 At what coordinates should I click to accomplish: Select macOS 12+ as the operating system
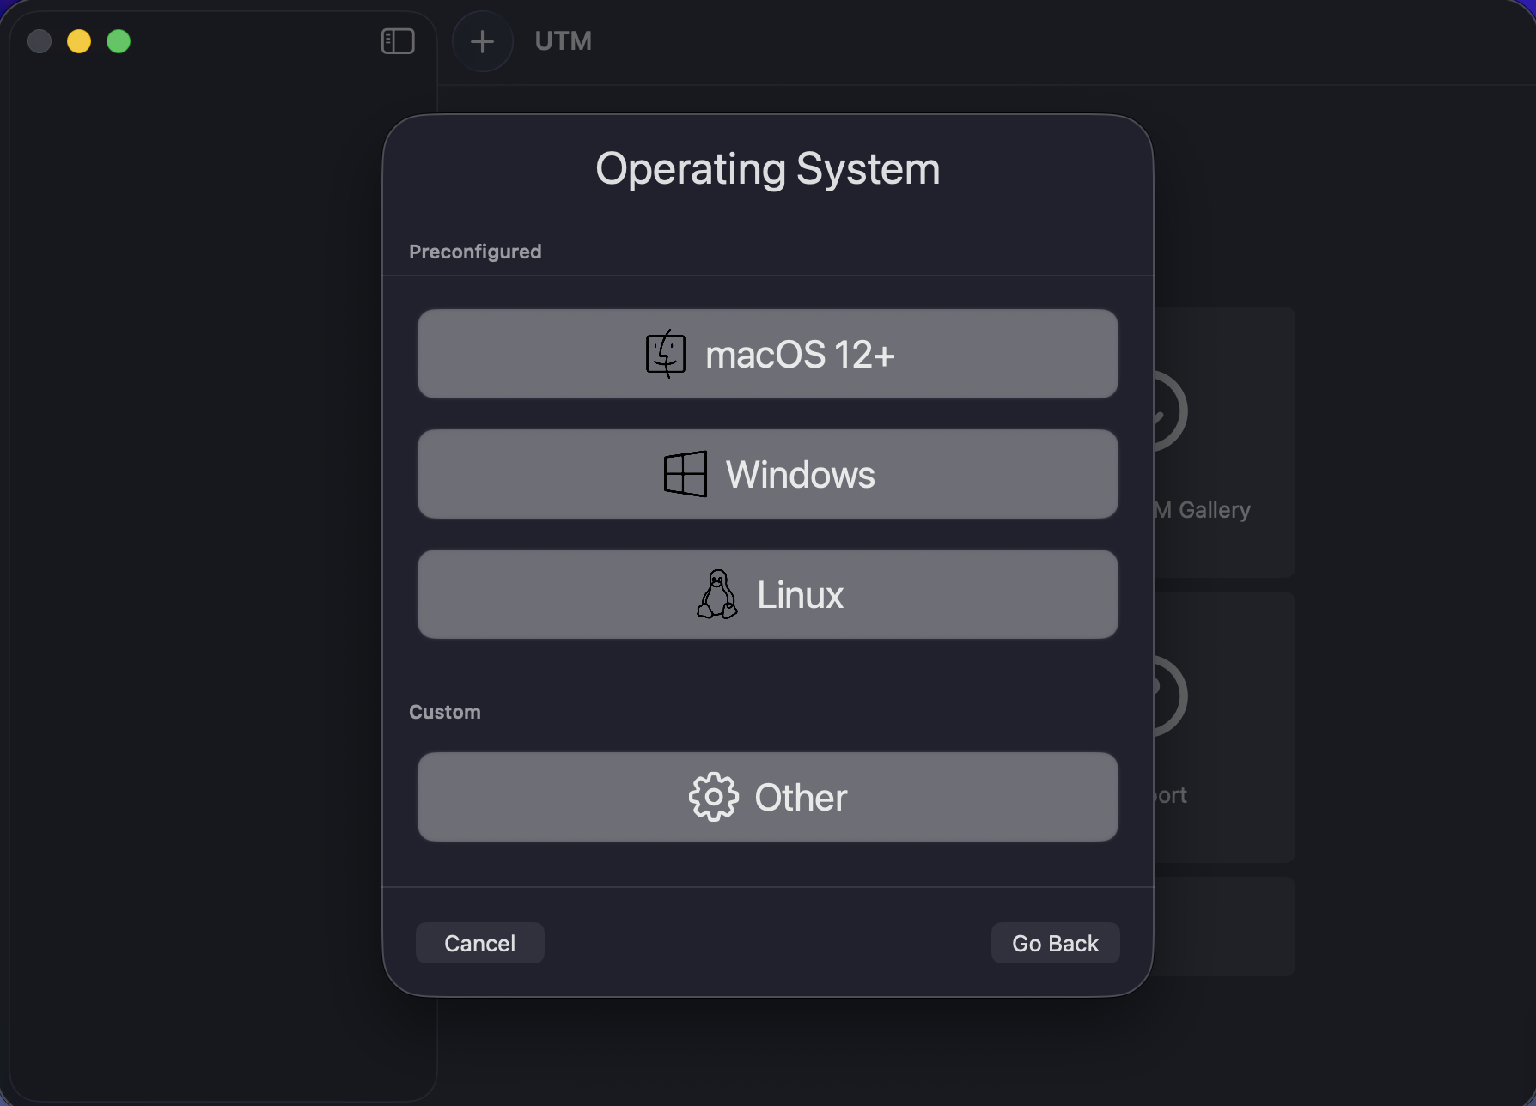click(767, 353)
